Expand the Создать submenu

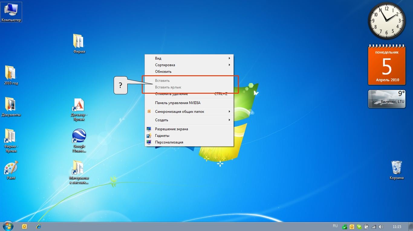click(189, 120)
